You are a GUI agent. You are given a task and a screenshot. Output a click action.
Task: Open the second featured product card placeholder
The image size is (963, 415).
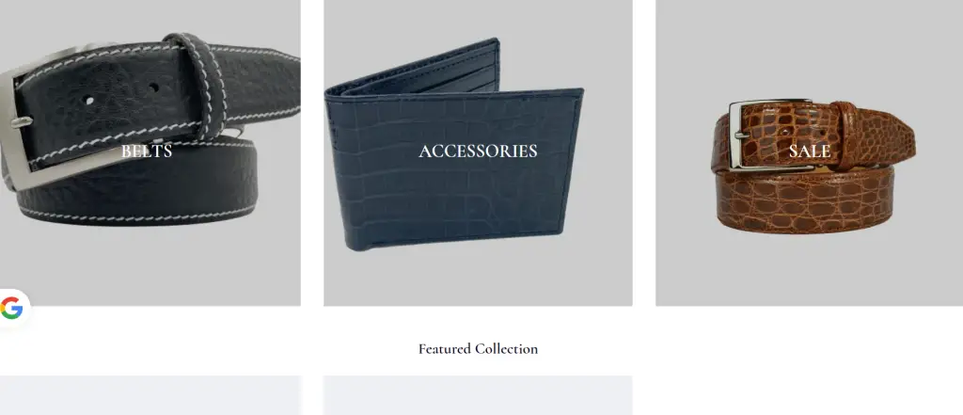click(x=478, y=395)
